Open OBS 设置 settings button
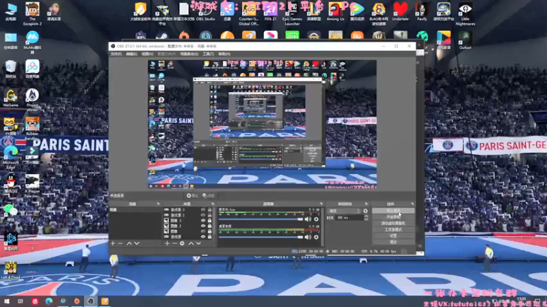Image resolution: width=547 pixels, height=307 pixels. coord(393,236)
